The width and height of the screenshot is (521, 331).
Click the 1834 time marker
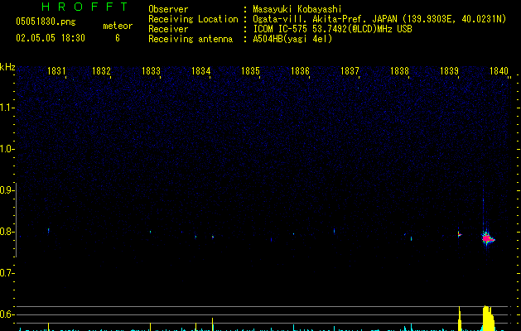point(201,70)
